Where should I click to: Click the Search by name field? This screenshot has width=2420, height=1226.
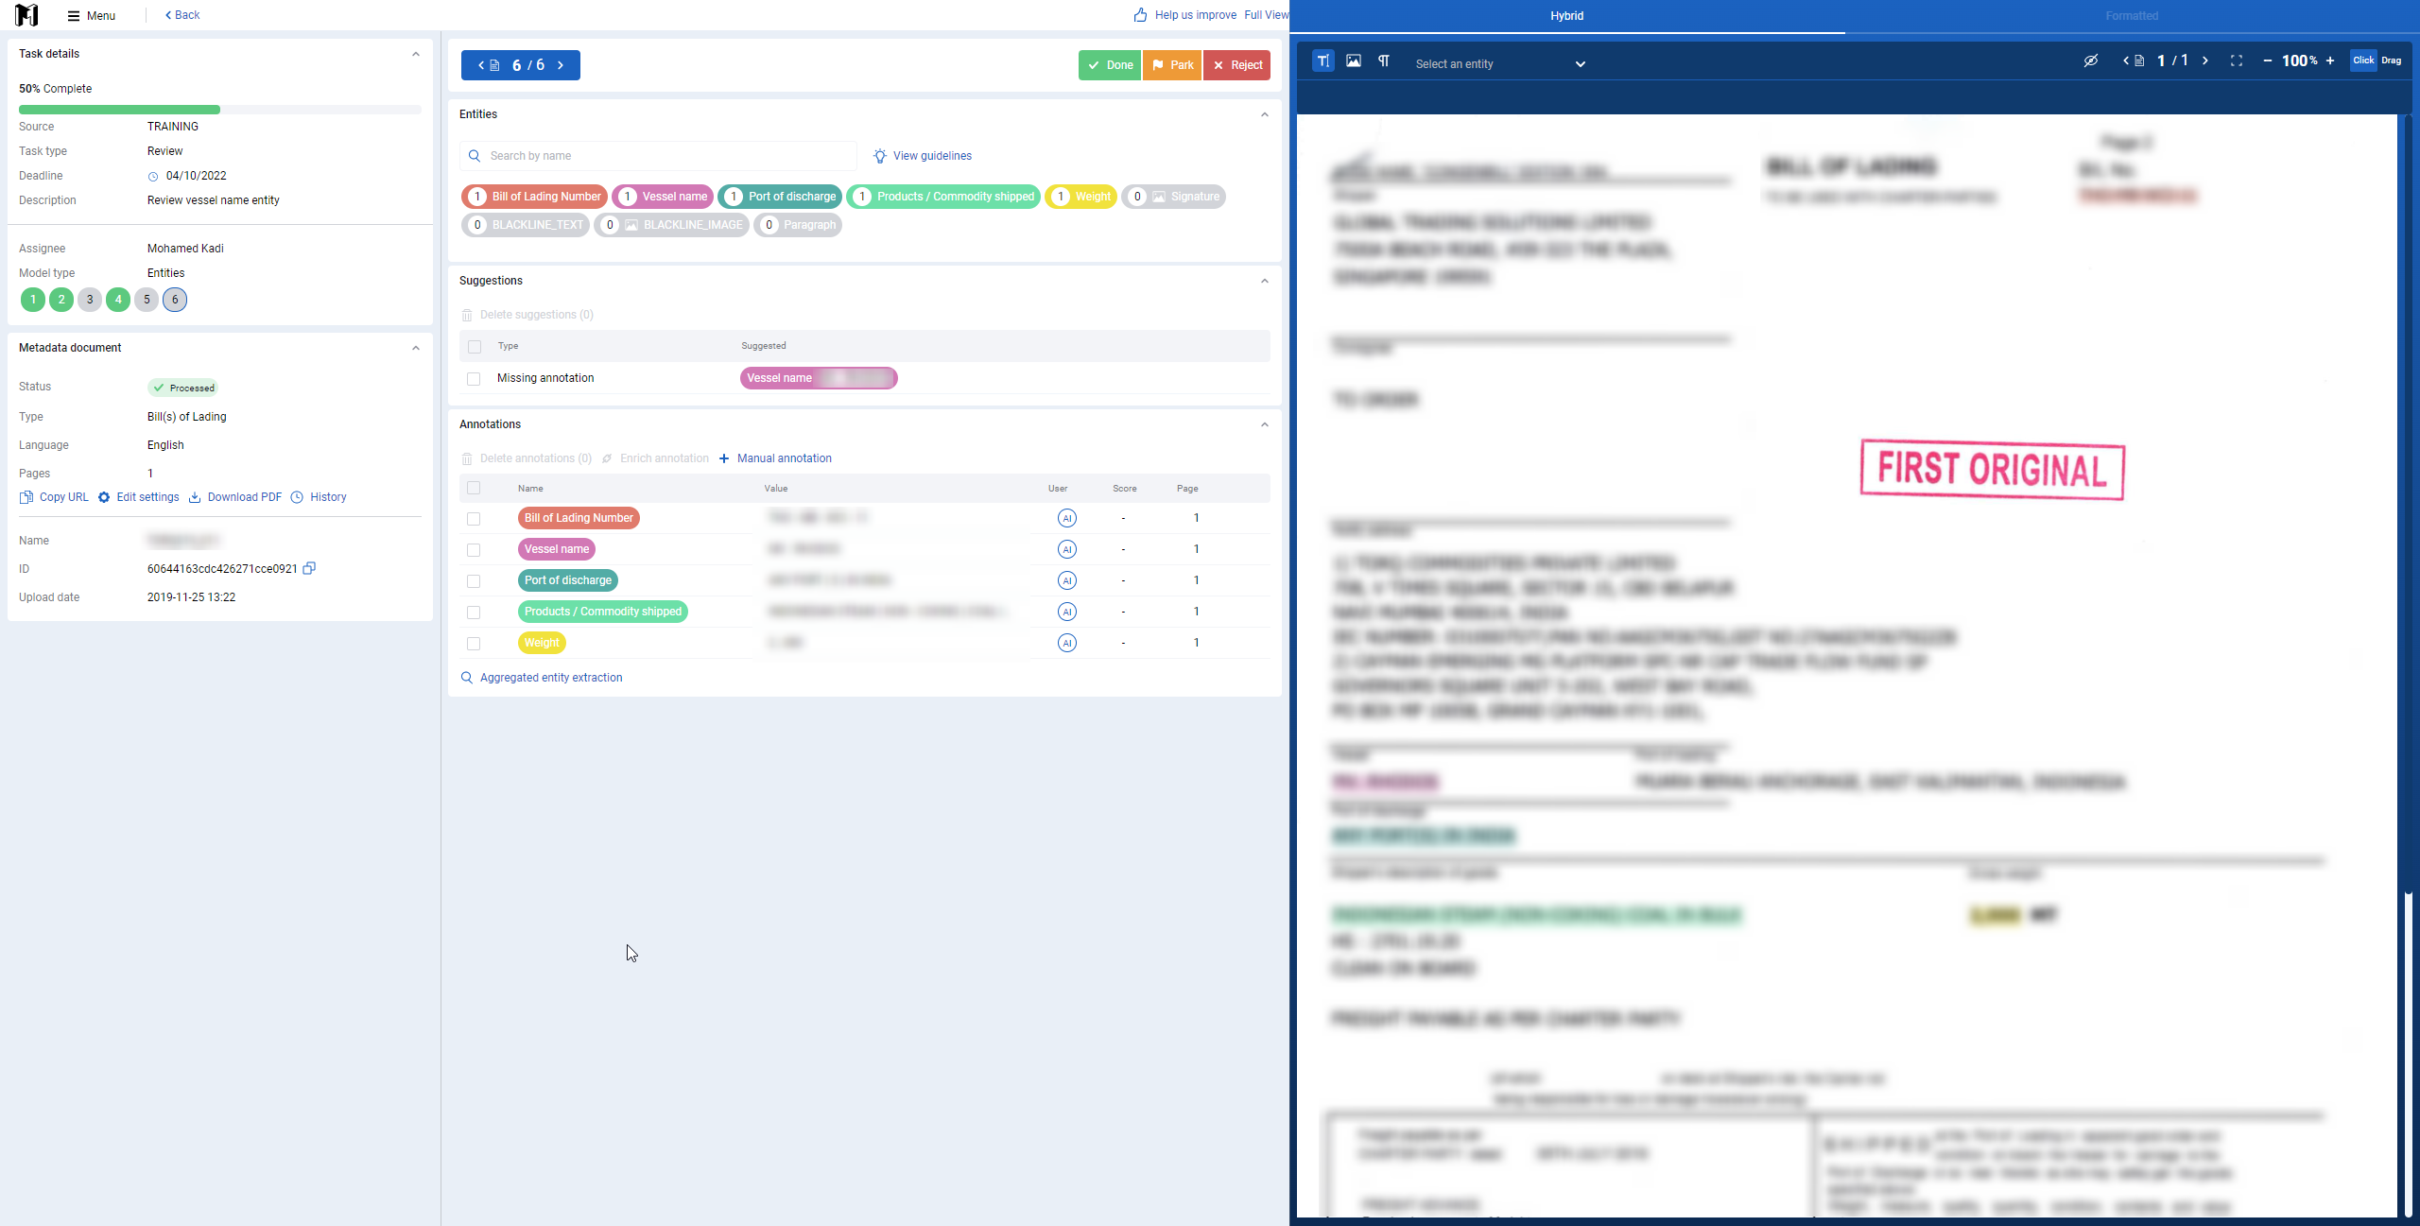[658, 156]
